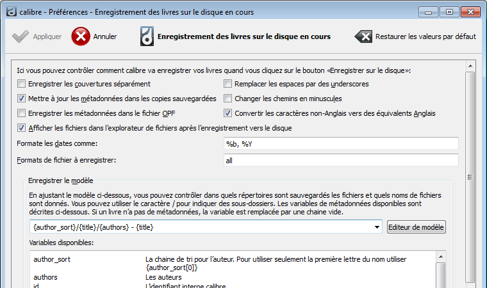Click the main panel vertical scrollbar thumb

tap(470, 177)
